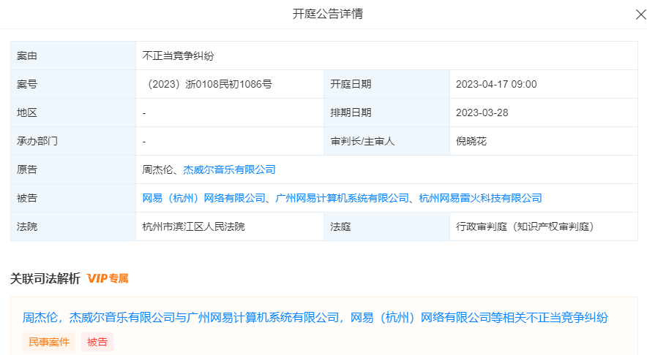The height and width of the screenshot is (355, 647).
Task: Open related case analysis link starting with 周杰伦，杰威尔音乐
Action: click(315, 318)
